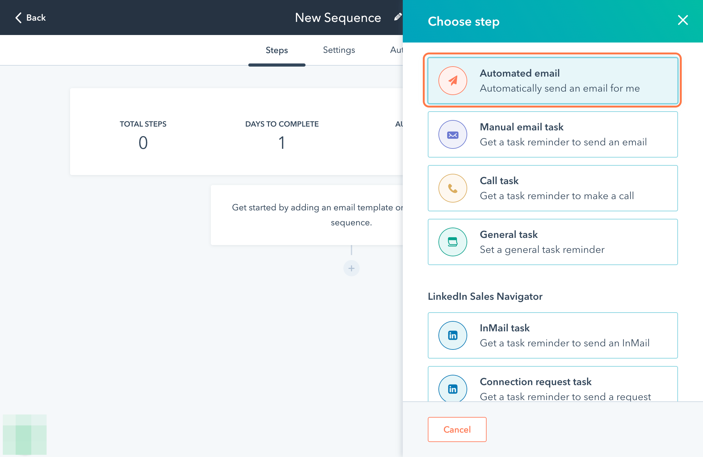The height and width of the screenshot is (457, 703).
Task: Click the General task icon
Action: click(453, 242)
